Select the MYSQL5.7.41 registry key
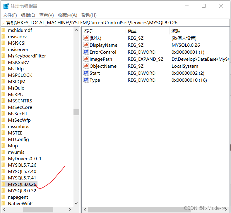The width and height of the screenshot is (231, 213). (22, 178)
